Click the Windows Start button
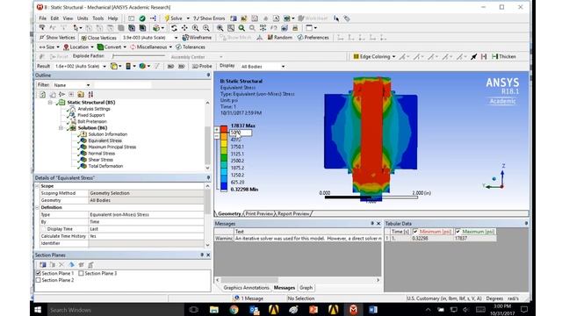 pyautogui.click(x=37, y=310)
